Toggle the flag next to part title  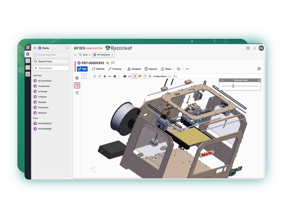tap(113, 63)
